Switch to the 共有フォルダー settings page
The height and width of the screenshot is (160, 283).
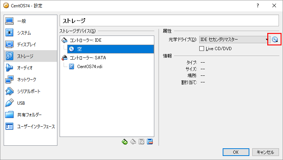pos(30,115)
